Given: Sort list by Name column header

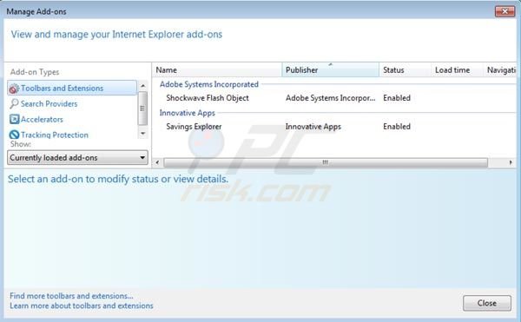Looking at the screenshot, I should pyautogui.click(x=217, y=70).
